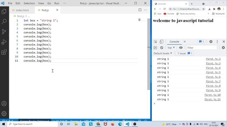Reload the Chrome page
Viewport: 227px width, 127px height.
coord(165,9)
